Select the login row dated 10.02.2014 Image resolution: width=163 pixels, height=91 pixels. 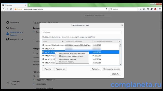pos(81,59)
